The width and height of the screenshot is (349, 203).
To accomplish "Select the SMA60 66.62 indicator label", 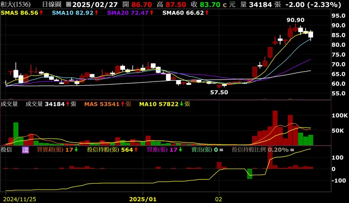I will click(183, 13).
